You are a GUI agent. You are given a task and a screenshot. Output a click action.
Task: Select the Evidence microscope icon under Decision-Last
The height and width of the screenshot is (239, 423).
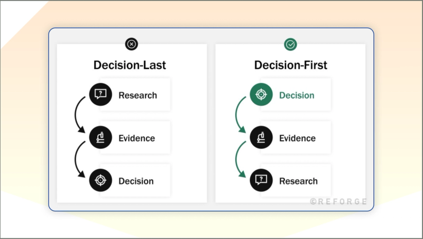point(100,137)
